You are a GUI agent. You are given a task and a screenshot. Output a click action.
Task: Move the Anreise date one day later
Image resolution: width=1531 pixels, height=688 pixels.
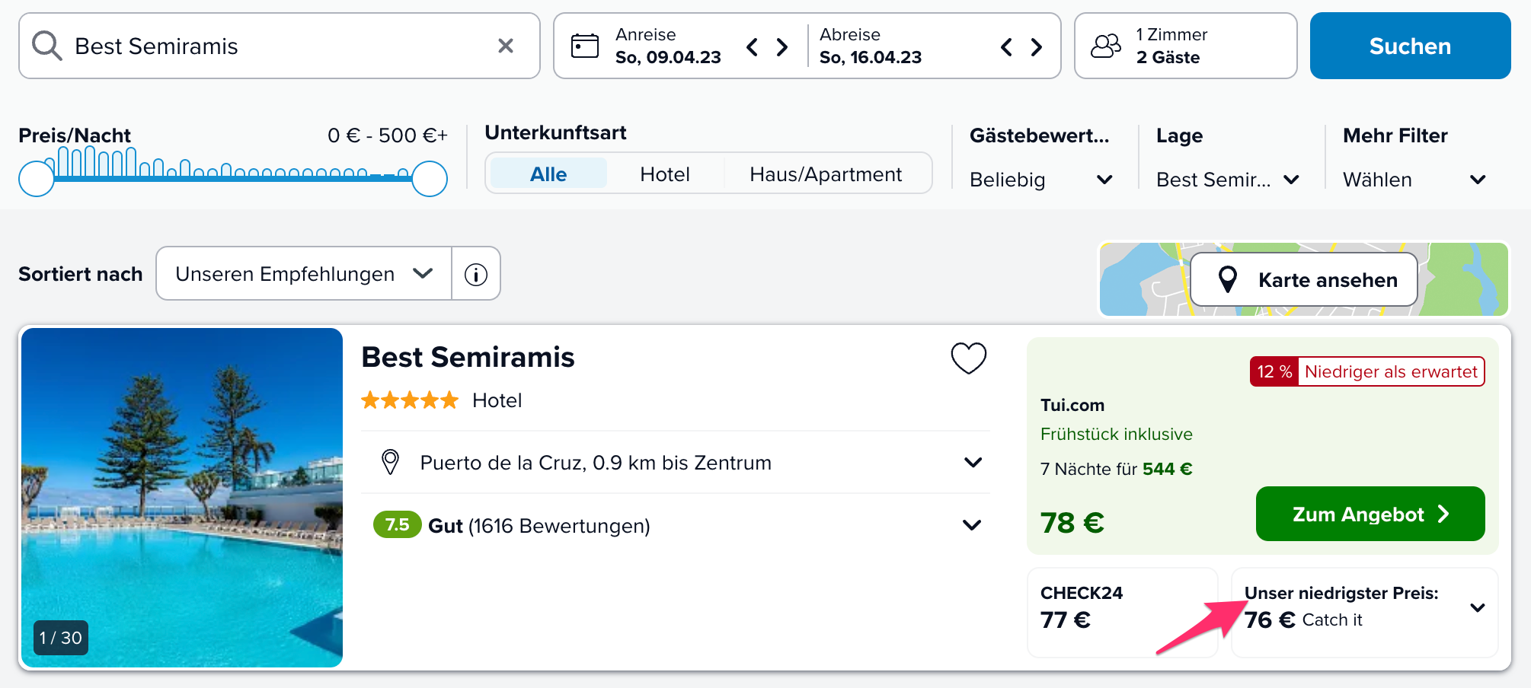coord(782,46)
